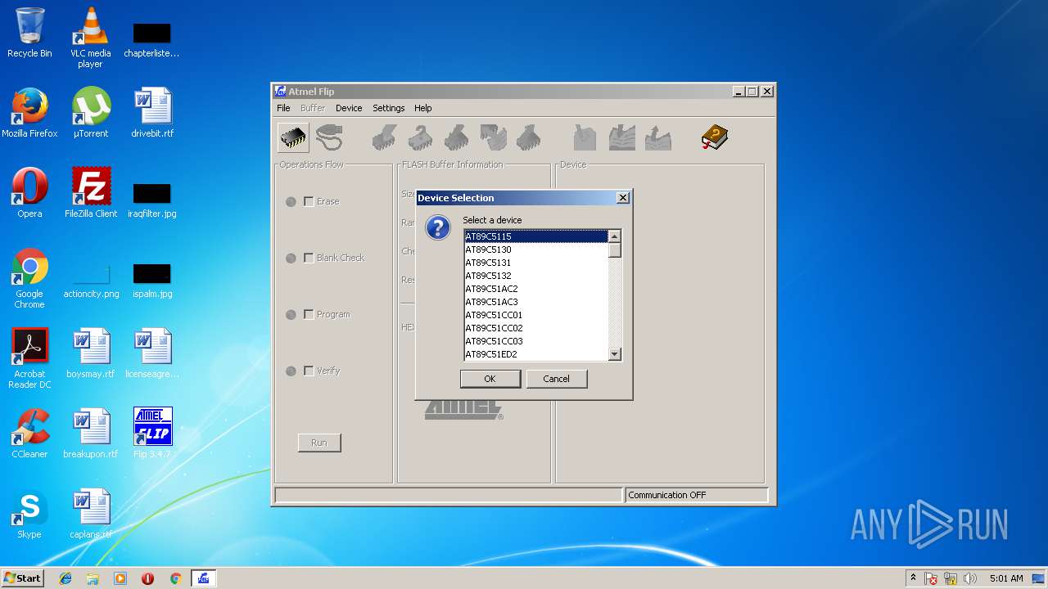
Task: Open Recycle Bin desktop icon
Action: [29, 33]
